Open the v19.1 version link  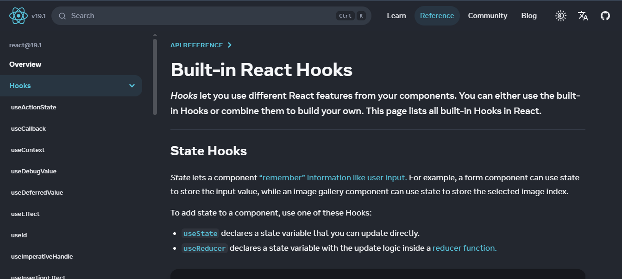(x=38, y=16)
